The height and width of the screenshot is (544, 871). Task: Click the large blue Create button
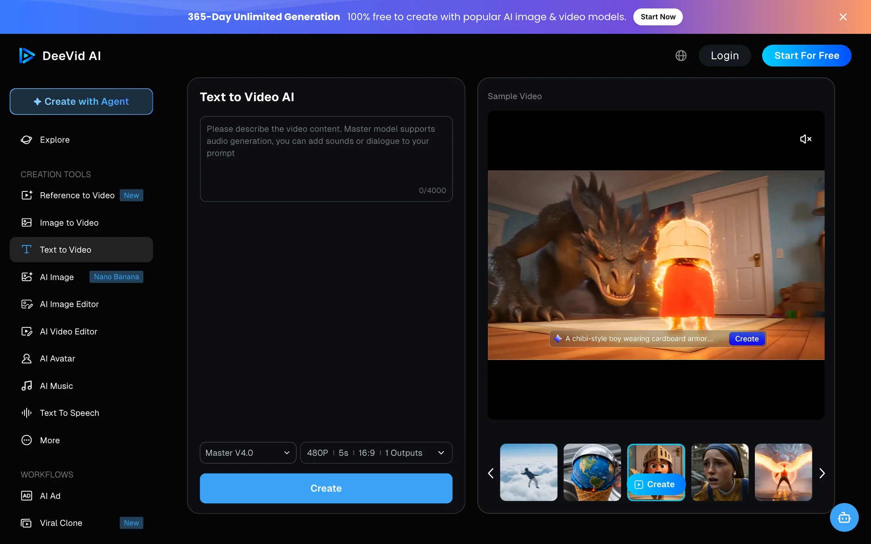pos(326,488)
